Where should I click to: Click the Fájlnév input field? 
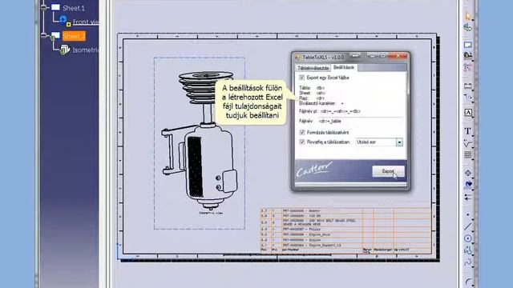pos(360,121)
